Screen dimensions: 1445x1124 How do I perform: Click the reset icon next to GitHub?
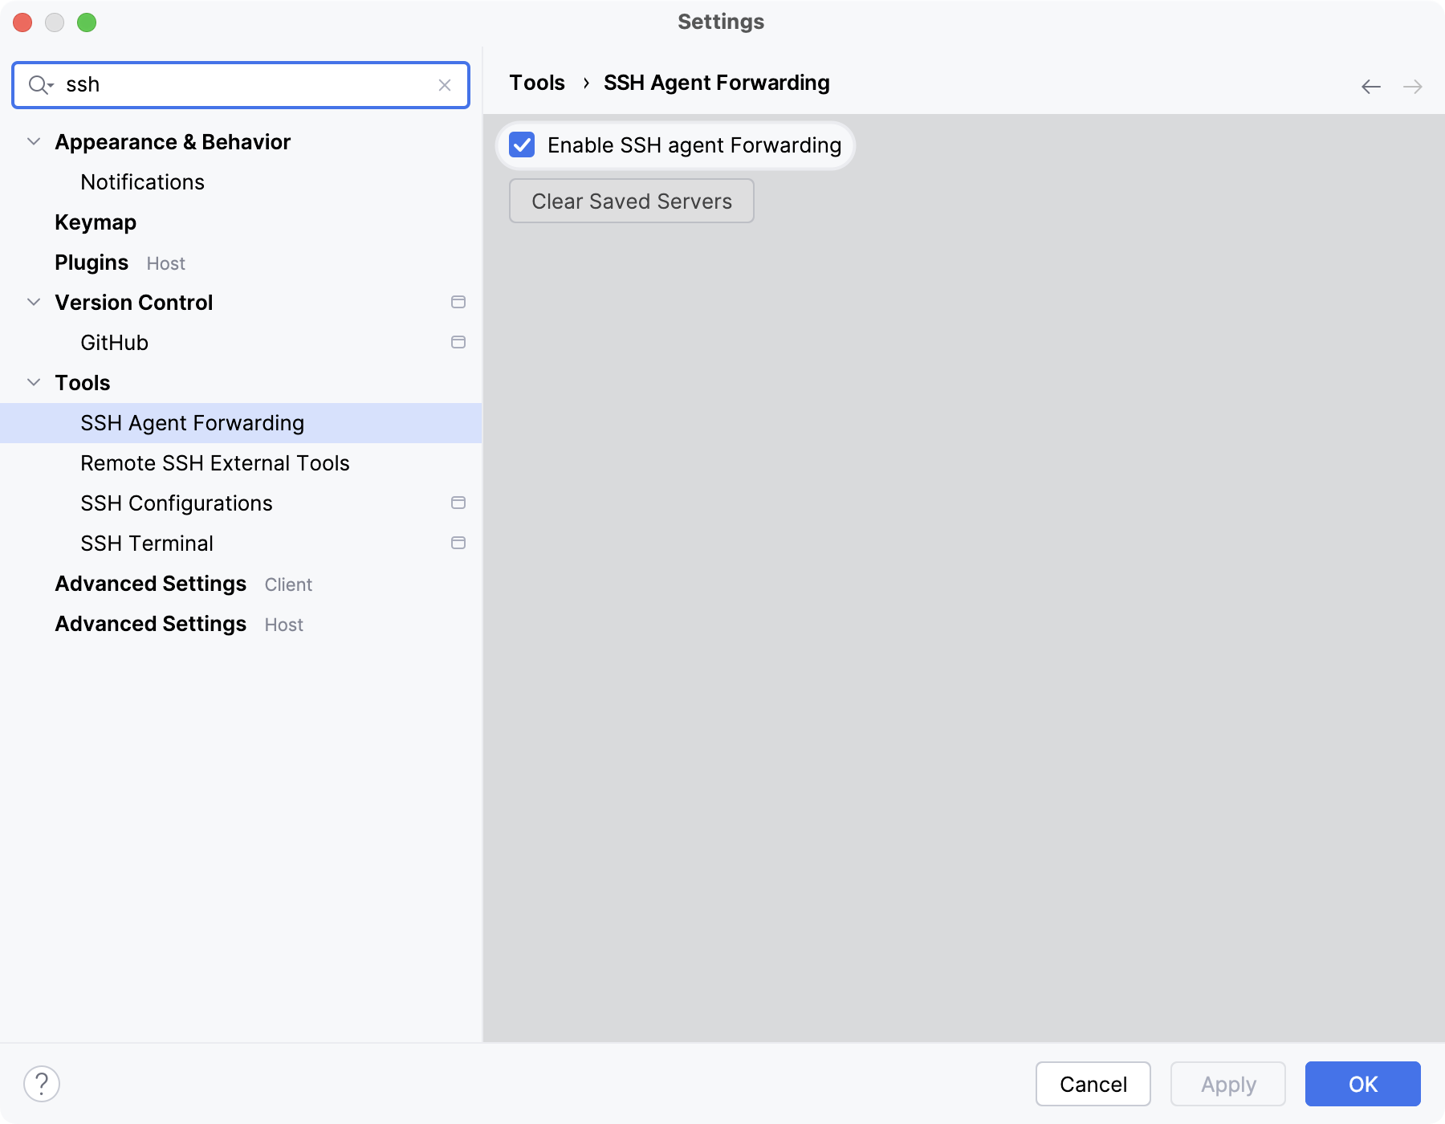coord(458,342)
